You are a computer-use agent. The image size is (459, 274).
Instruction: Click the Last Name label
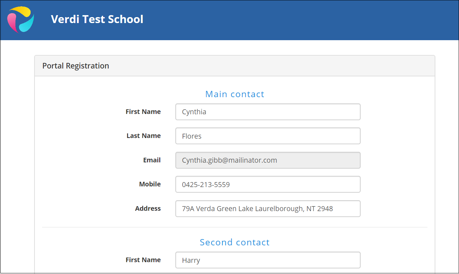click(x=144, y=136)
